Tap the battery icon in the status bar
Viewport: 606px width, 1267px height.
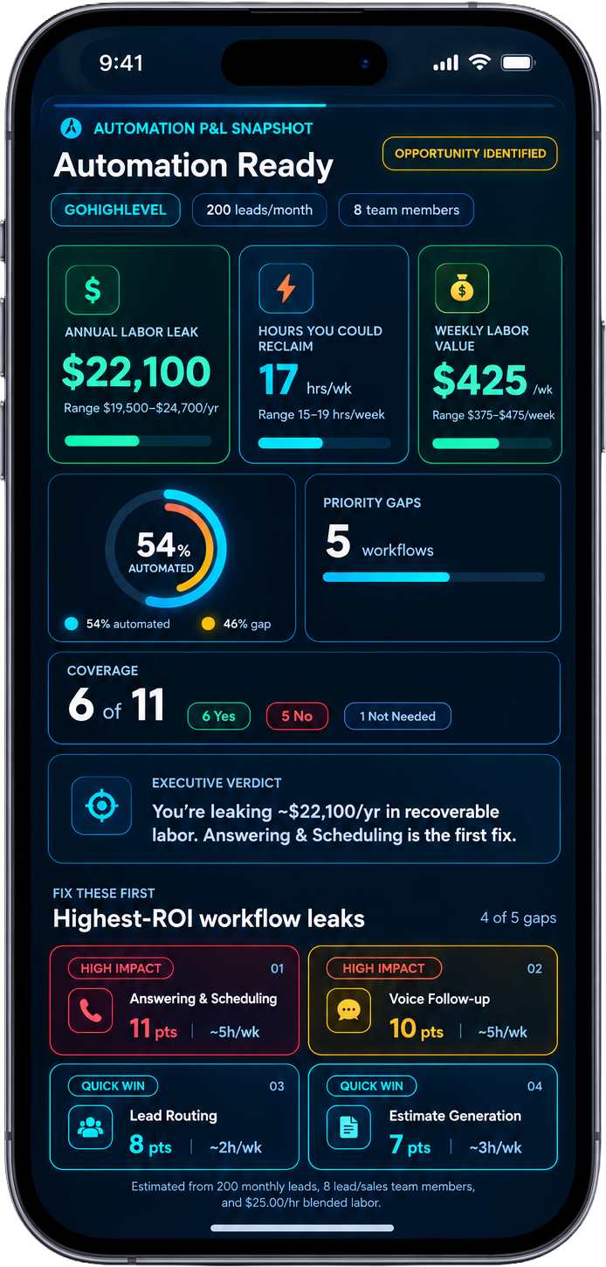click(x=518, y=63)
